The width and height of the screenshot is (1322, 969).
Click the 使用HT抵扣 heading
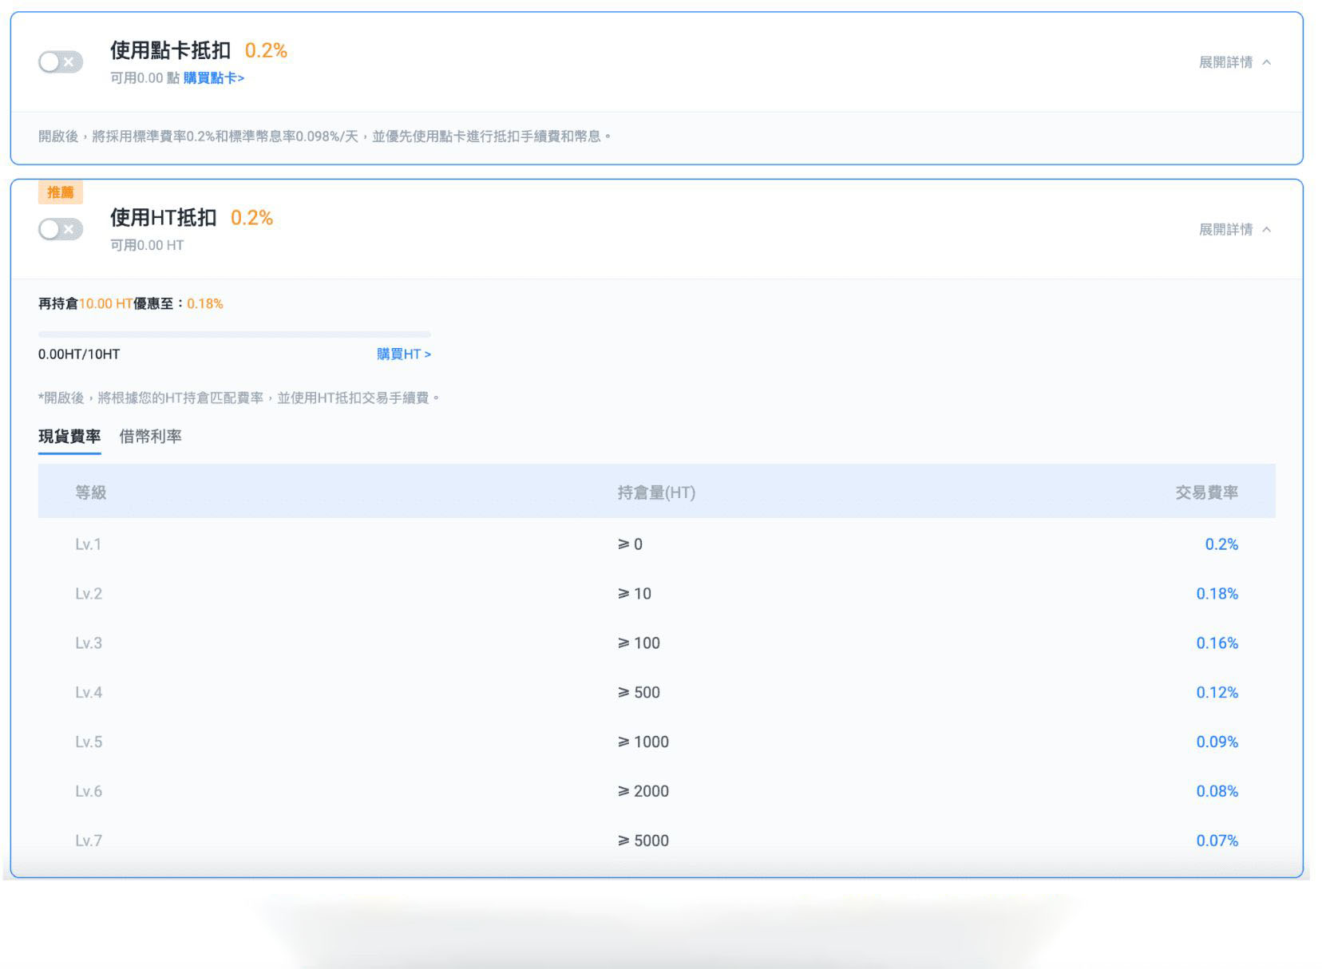click(163, 218)
